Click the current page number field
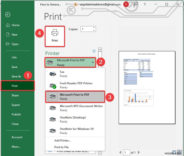 (x=126, y=153)
